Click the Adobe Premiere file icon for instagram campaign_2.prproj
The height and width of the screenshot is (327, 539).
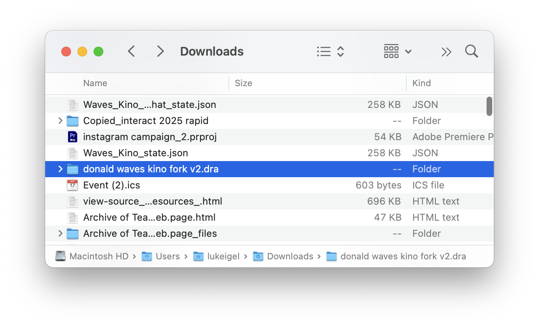(72, 137)
